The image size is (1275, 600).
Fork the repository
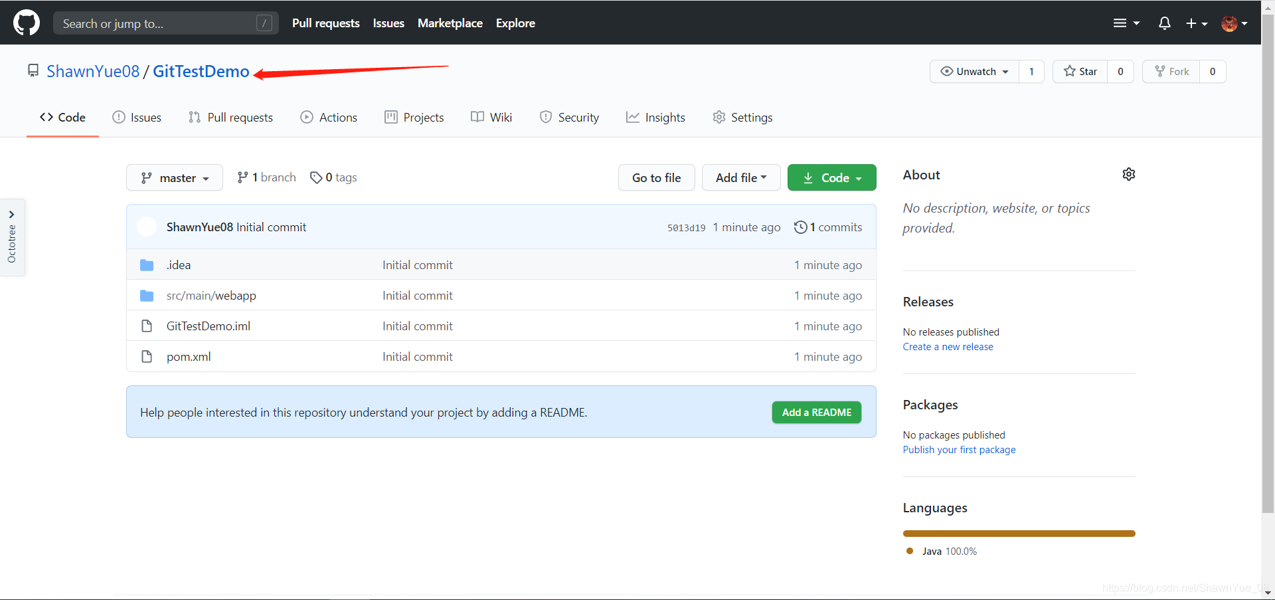[1171, 71]
